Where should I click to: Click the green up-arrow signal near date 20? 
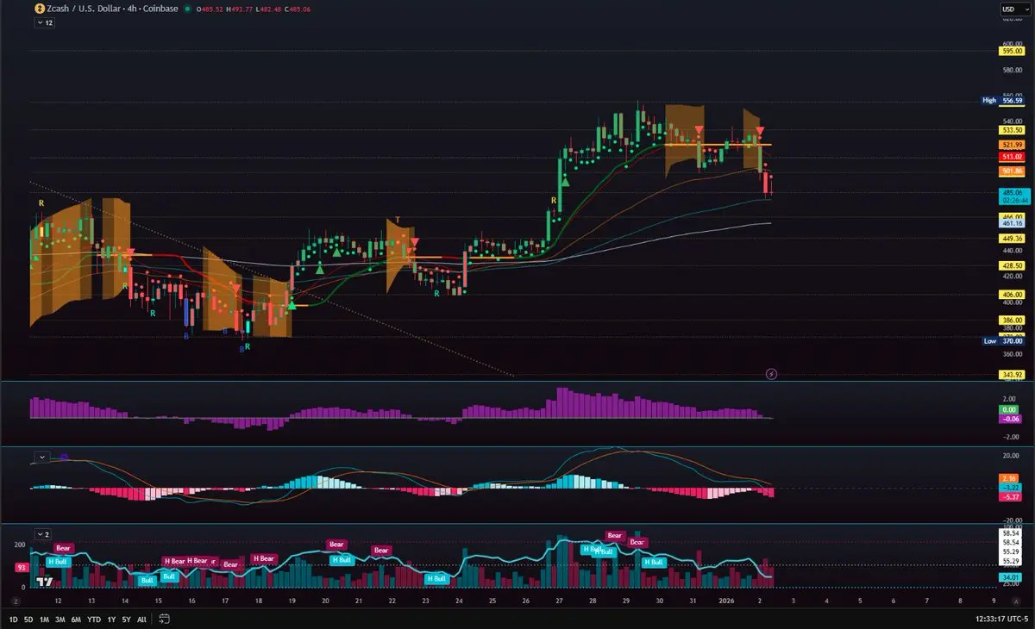320,270
